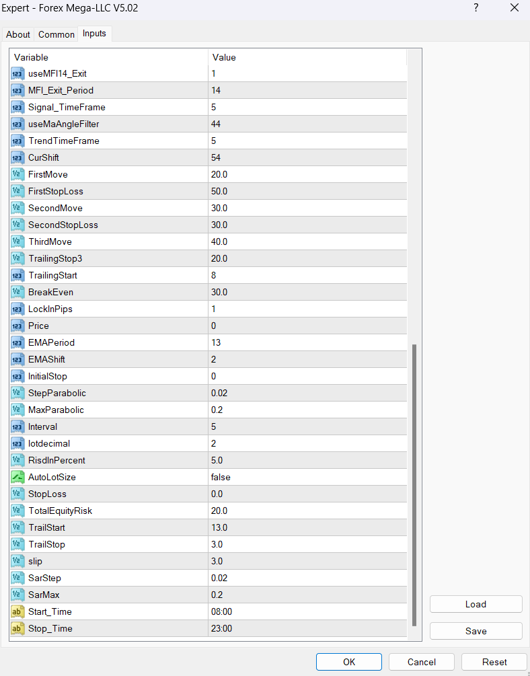Click the icon beside LockInPips
530x676 pixels.
pyautogui.click(x=17, y=309)
